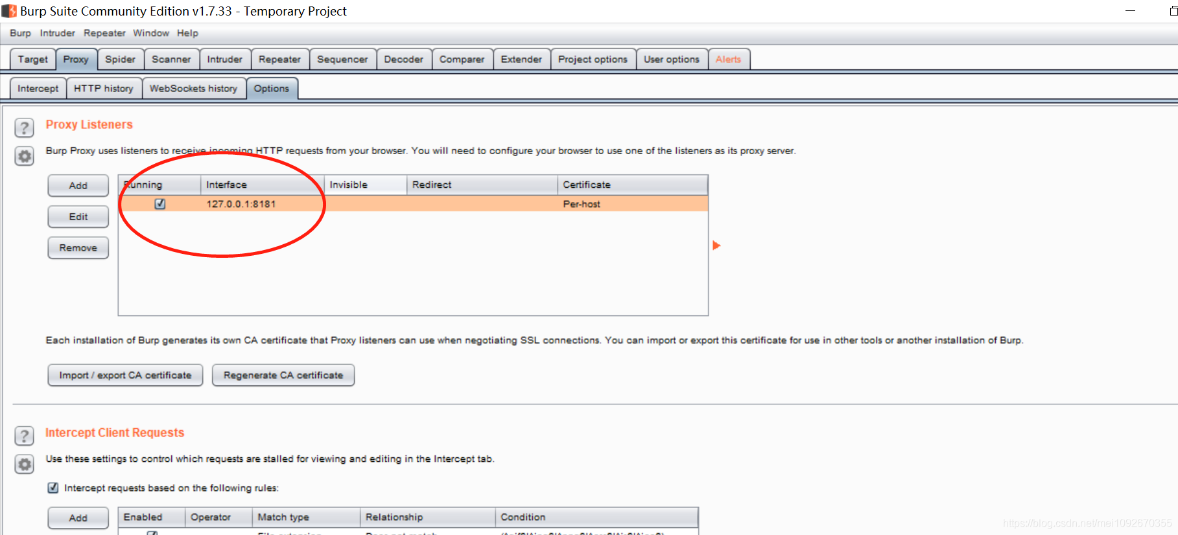Select the Proxy main tab

(76, 59)
